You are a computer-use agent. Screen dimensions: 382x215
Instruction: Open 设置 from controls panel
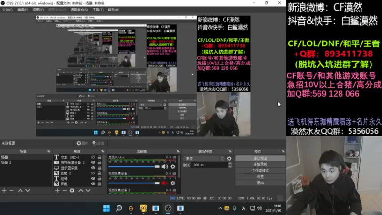[260, 177]
